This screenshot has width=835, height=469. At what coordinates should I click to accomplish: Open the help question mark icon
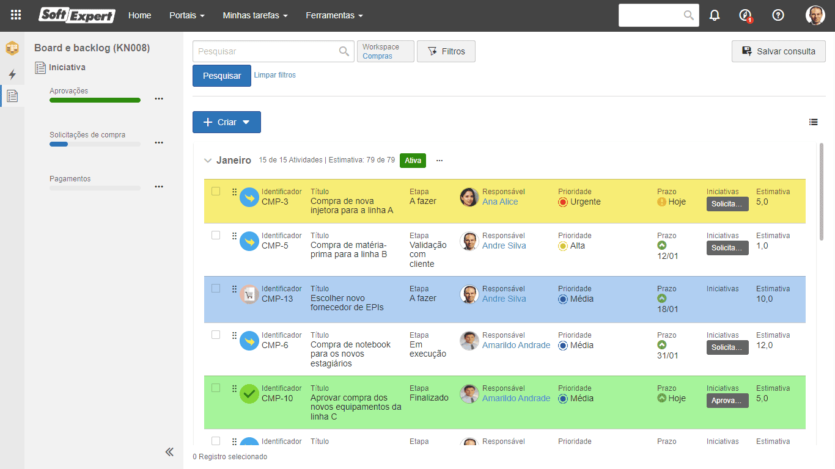[x=778, y=15]
